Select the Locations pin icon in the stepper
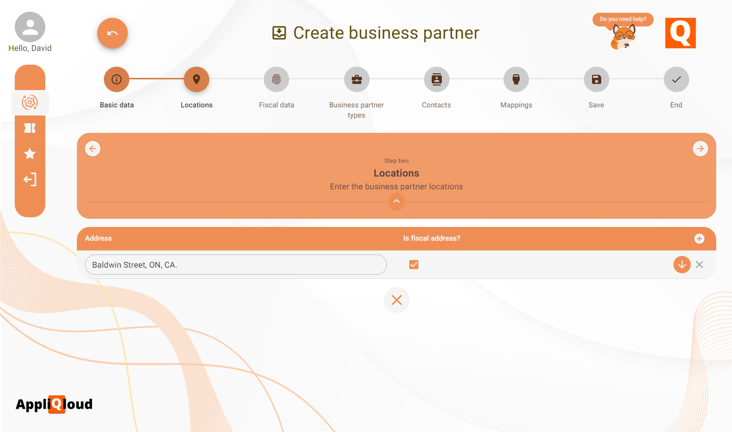The width and height of the screenshot is (732, 432). click(x=196, y=79)
